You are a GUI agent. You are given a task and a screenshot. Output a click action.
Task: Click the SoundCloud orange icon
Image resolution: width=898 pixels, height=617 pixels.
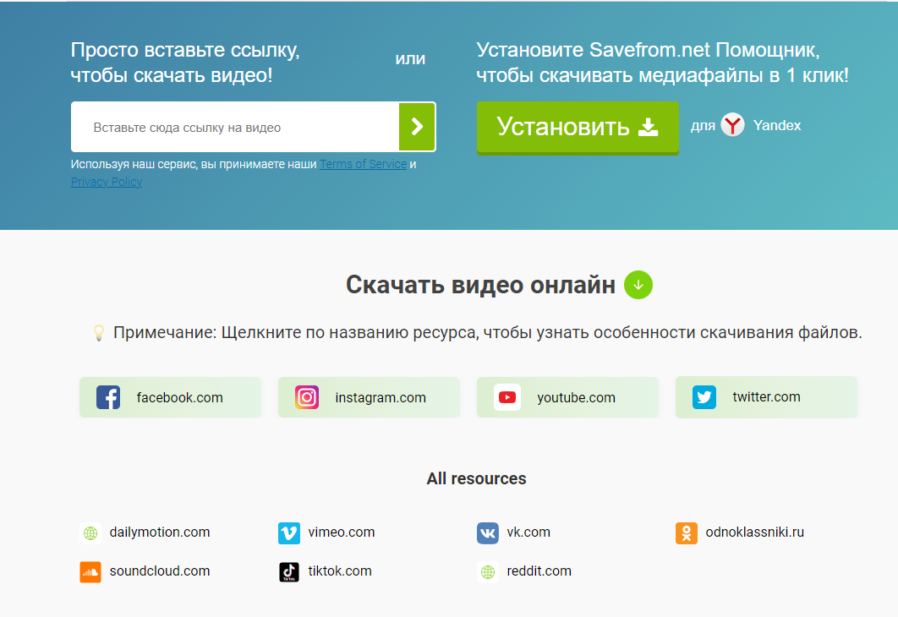pos(90,572)
